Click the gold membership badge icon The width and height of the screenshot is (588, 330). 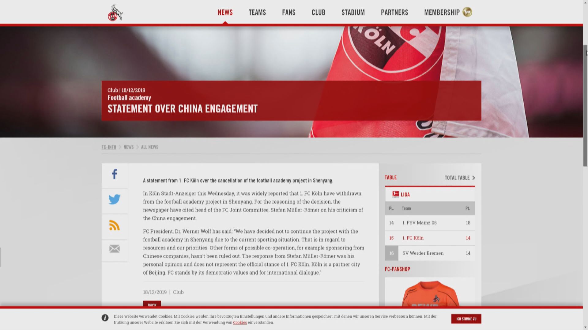(x=467, y=12)
